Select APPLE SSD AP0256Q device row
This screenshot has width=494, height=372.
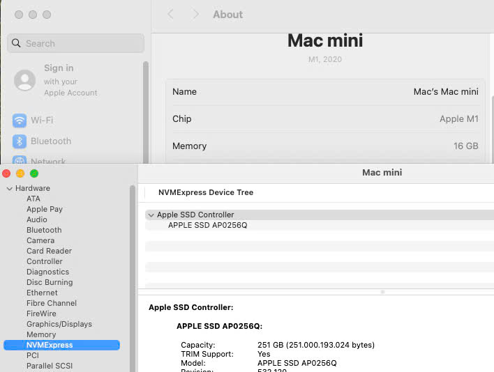pos(208,226)
